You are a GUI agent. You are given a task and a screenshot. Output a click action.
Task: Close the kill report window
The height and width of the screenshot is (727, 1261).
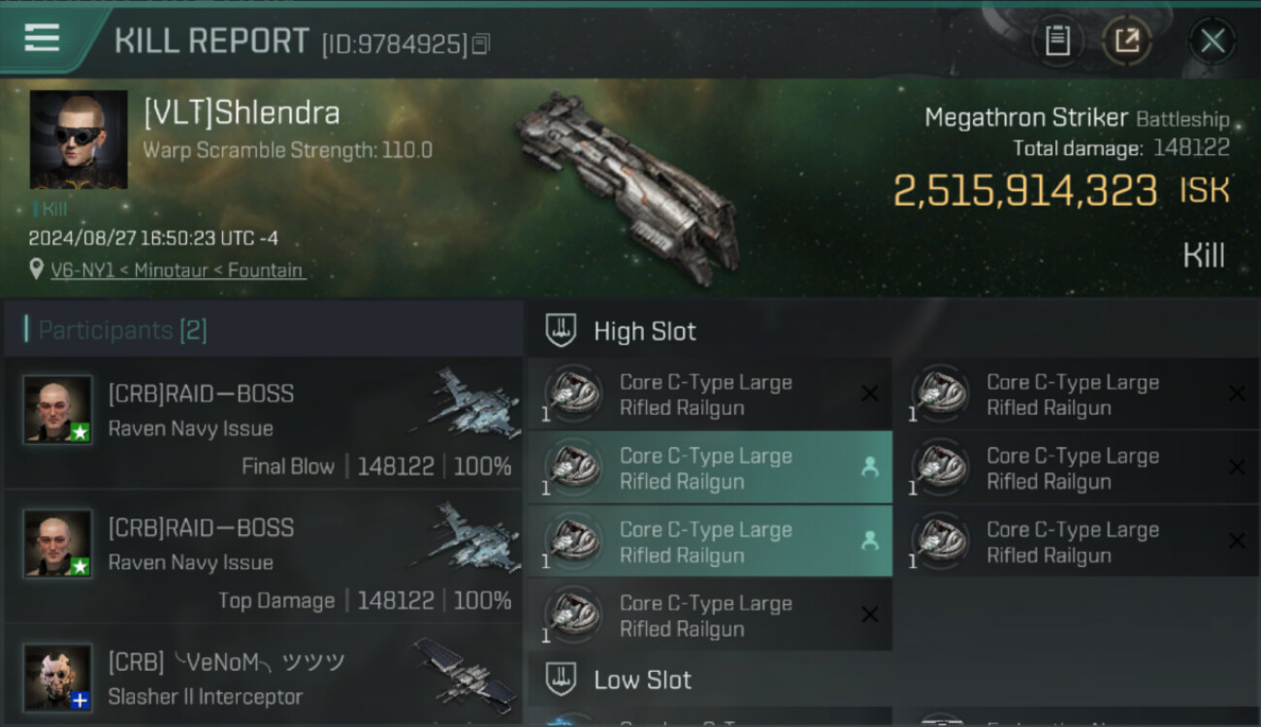[x=1212, y=41]
